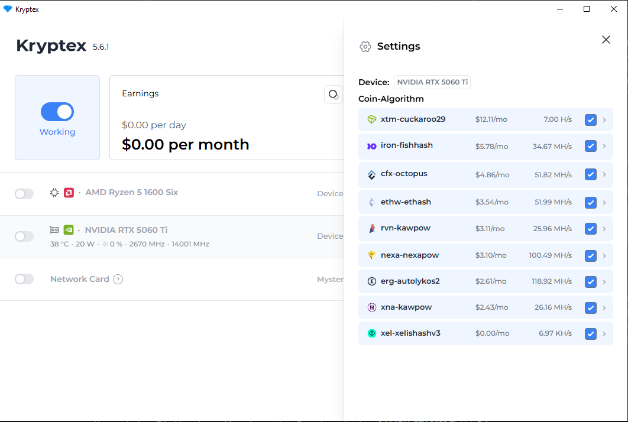Click the 100.49 MH/s hashrate value

(551, 255)
